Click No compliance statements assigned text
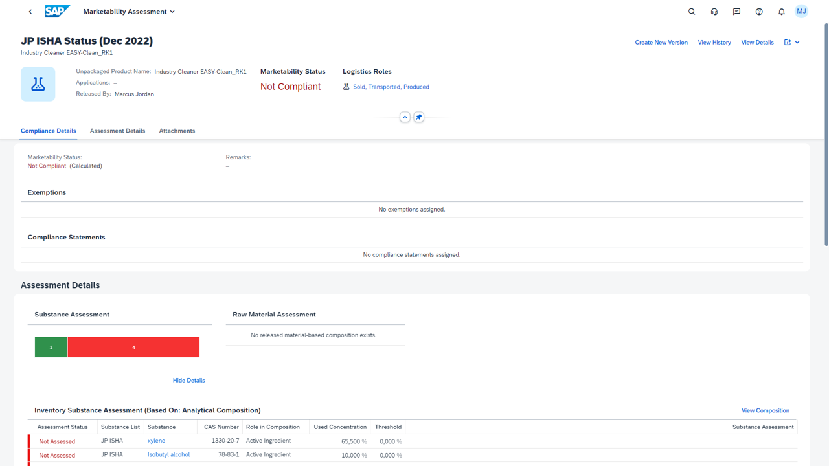The height and width of the screenshot is (466, 829). pos(412,255)
